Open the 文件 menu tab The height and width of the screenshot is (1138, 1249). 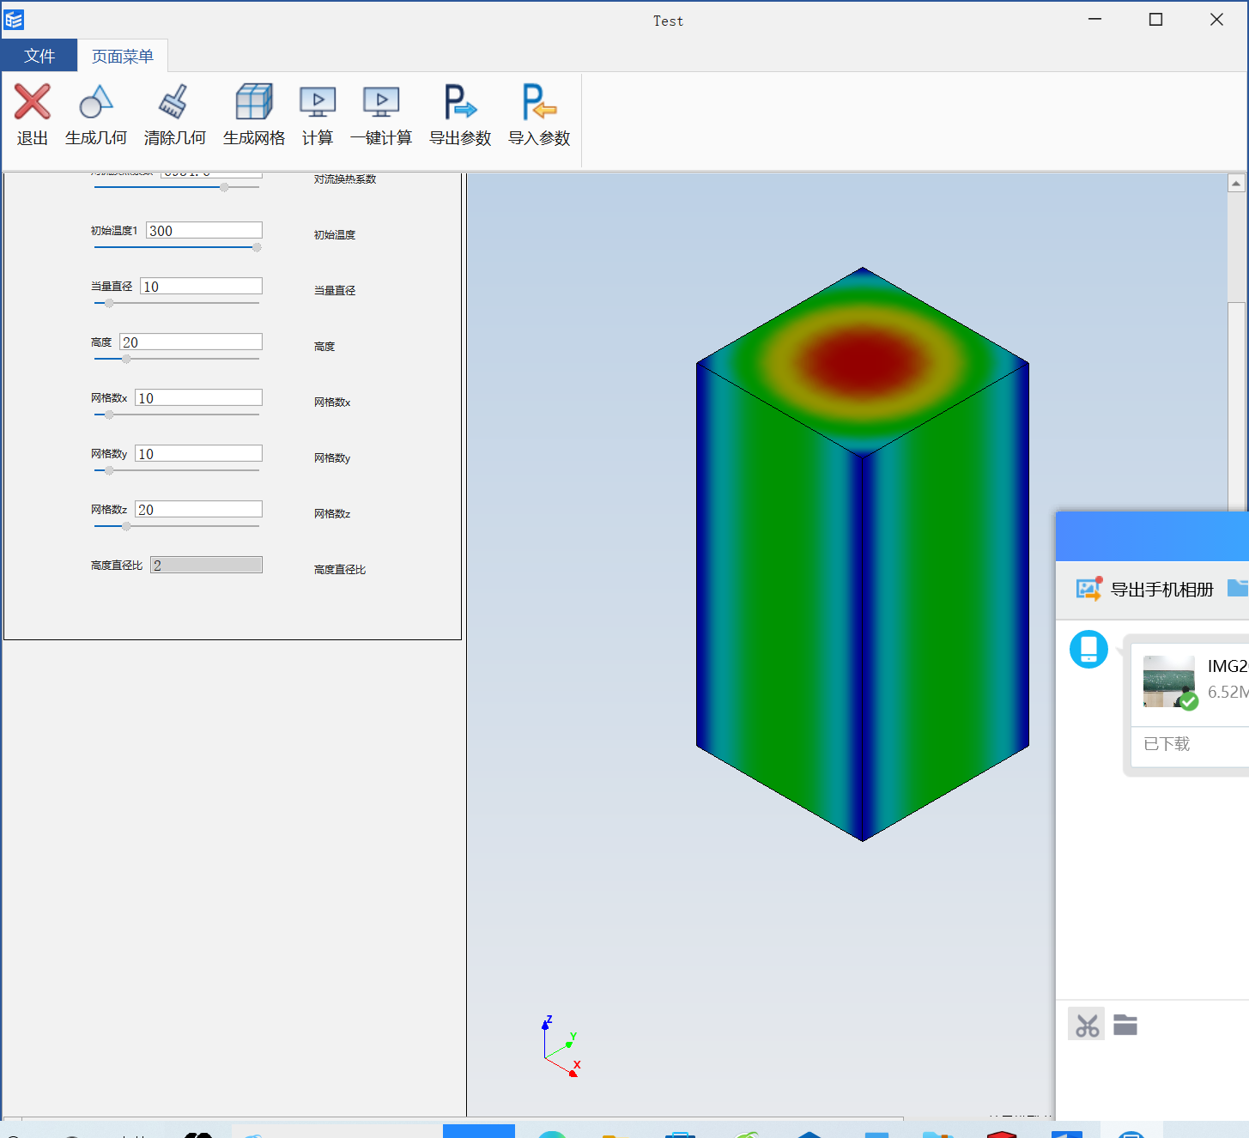click(39, 56)
